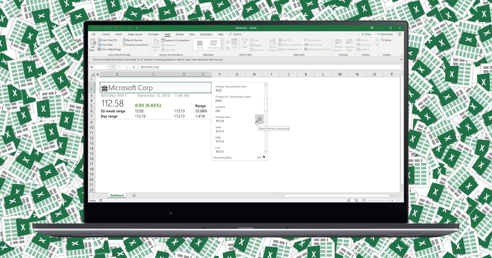Click the Stocks data type icon
Screen dimensions: 492x258
200,44
